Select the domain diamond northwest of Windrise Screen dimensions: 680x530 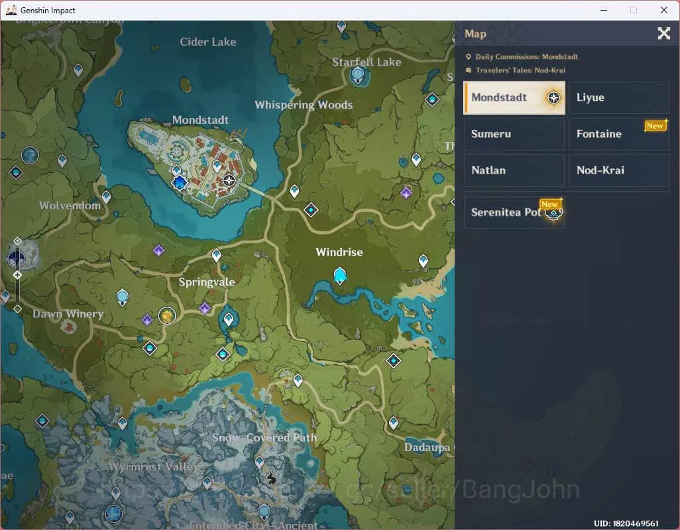coord(311,210)
